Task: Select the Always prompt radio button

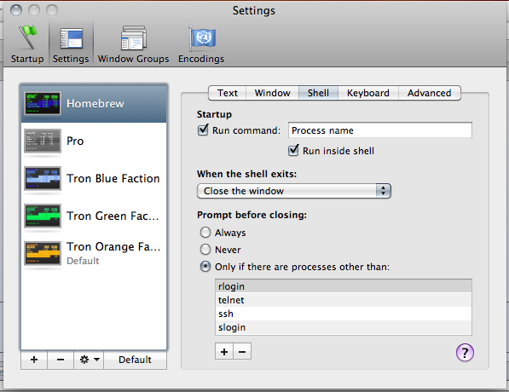Action: point(205,233)
